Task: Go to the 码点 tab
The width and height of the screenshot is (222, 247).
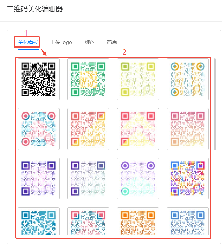Action: [x=112, y=43]
